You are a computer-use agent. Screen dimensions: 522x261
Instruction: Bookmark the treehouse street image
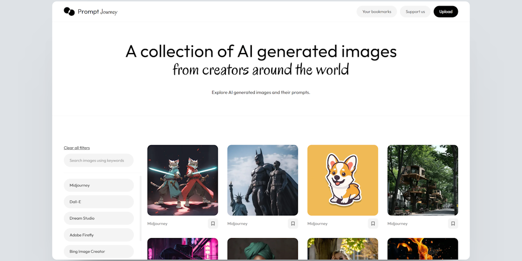tap(453, 224)
